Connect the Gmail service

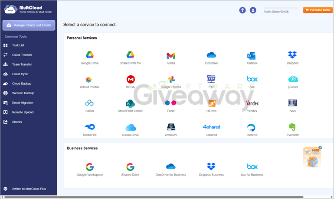click(171, 56)
